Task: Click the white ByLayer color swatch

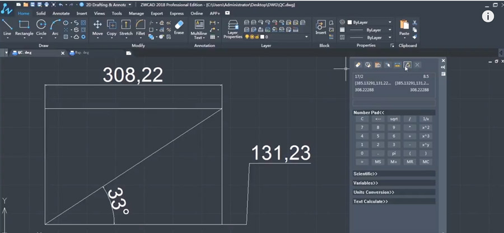Action: [x=349, y=22]
